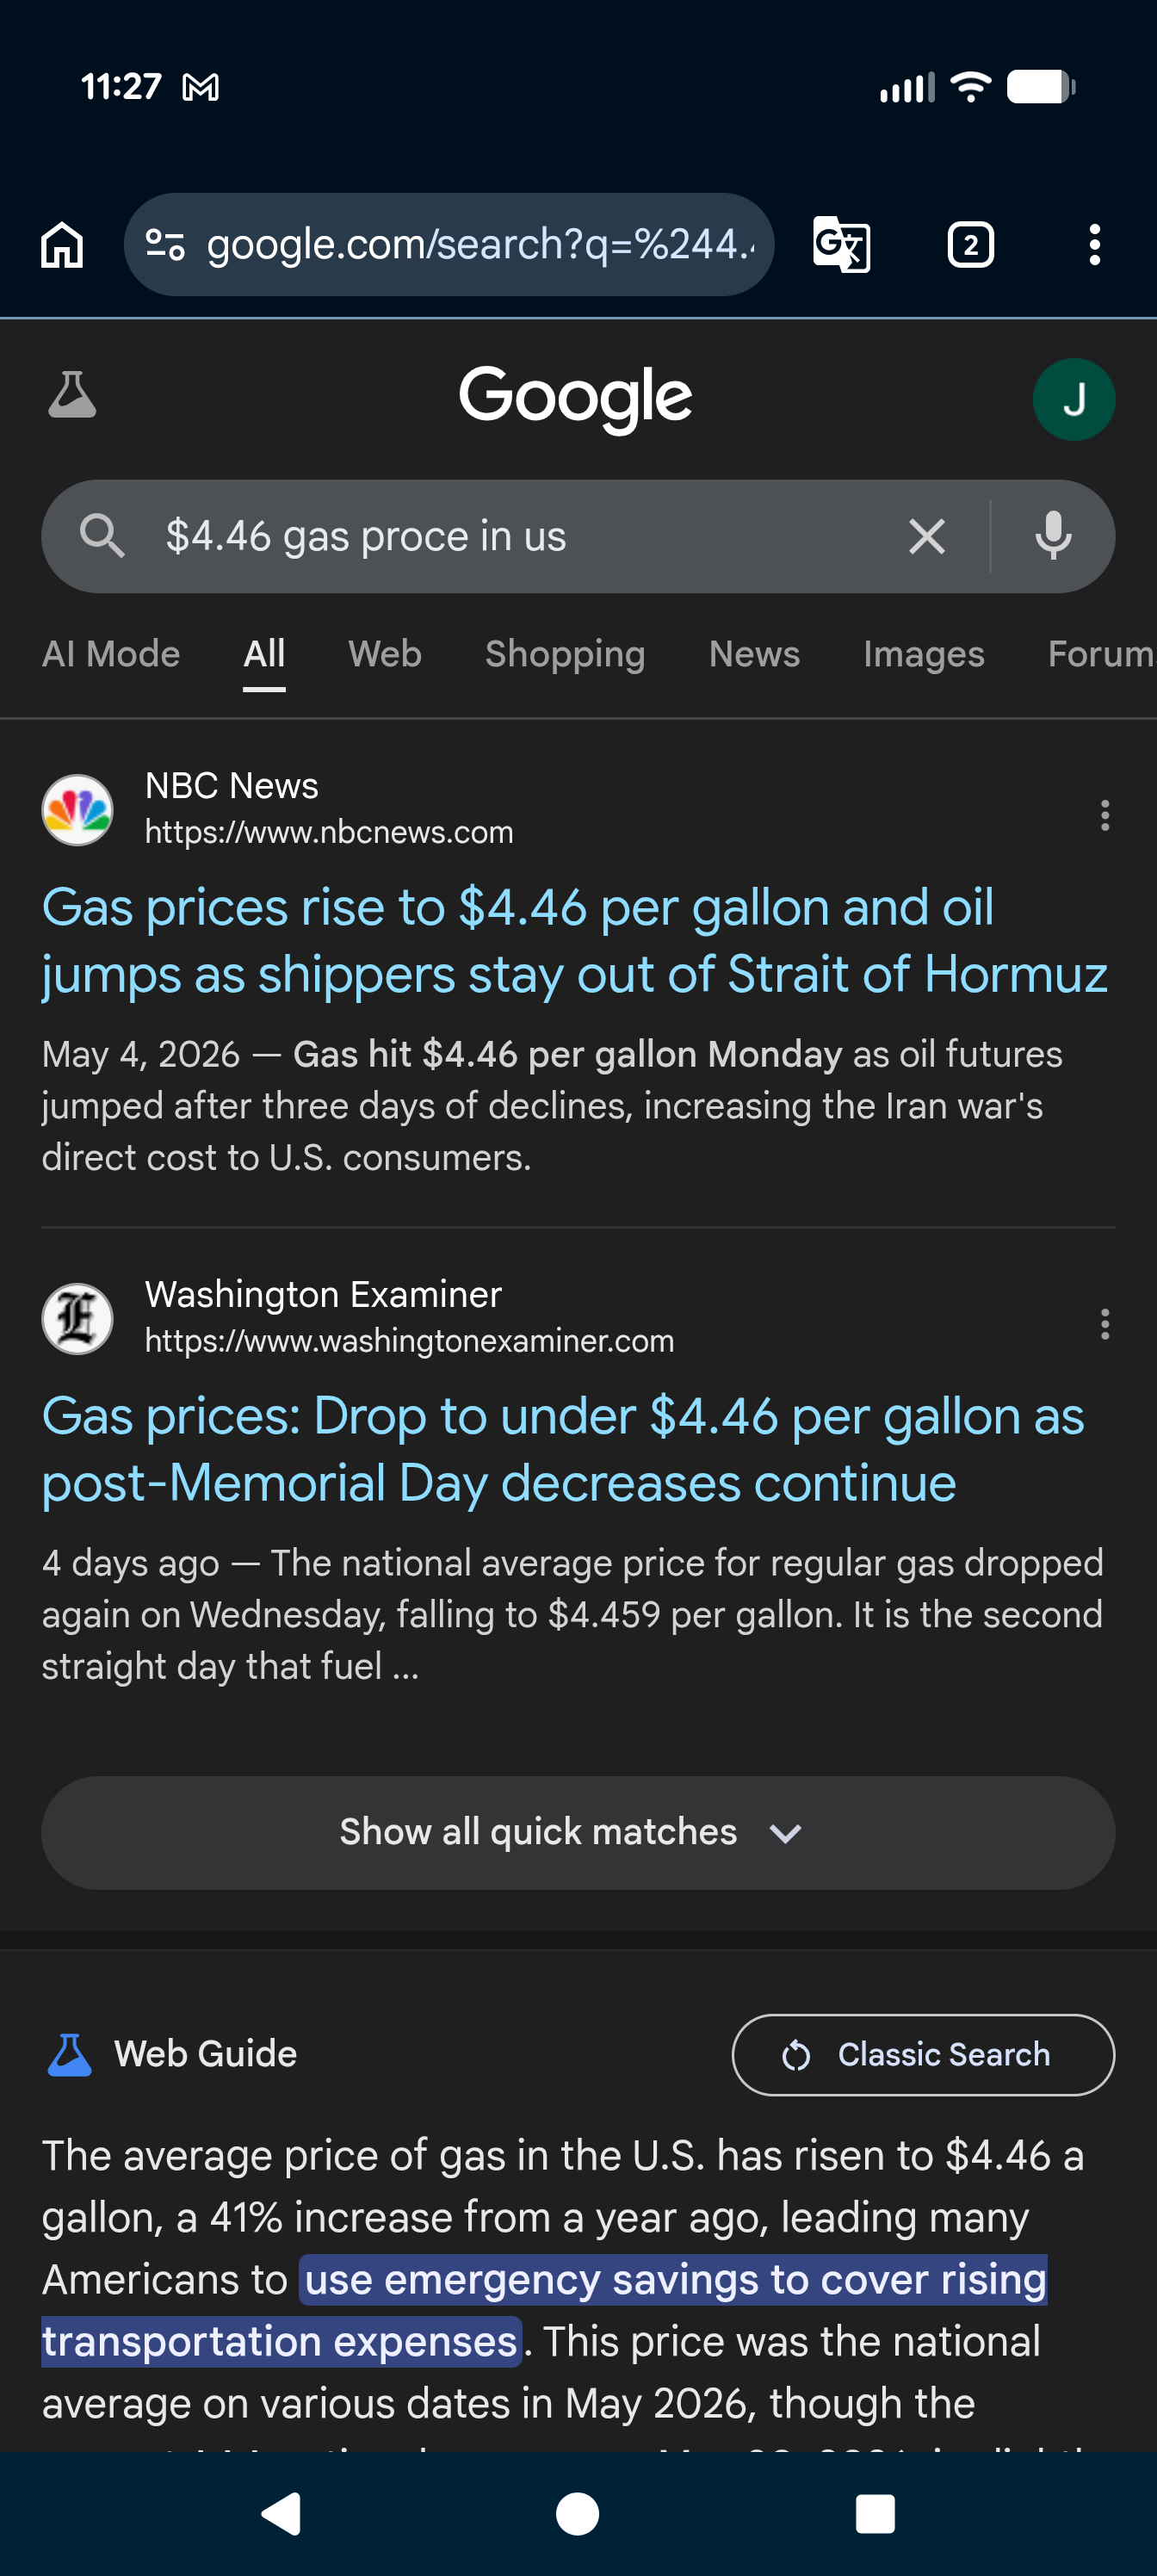This screenshot has height=2576, width=1157.
Task: Tap the Android back navigation button
Action: tap(281, 2514)
